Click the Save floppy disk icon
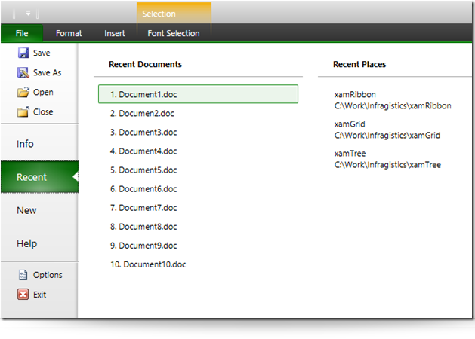Image resolution: width=475 pixels, height=339 pixels. [x=23, y=53]
